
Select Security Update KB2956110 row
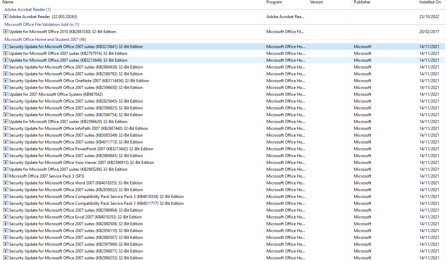223,230
